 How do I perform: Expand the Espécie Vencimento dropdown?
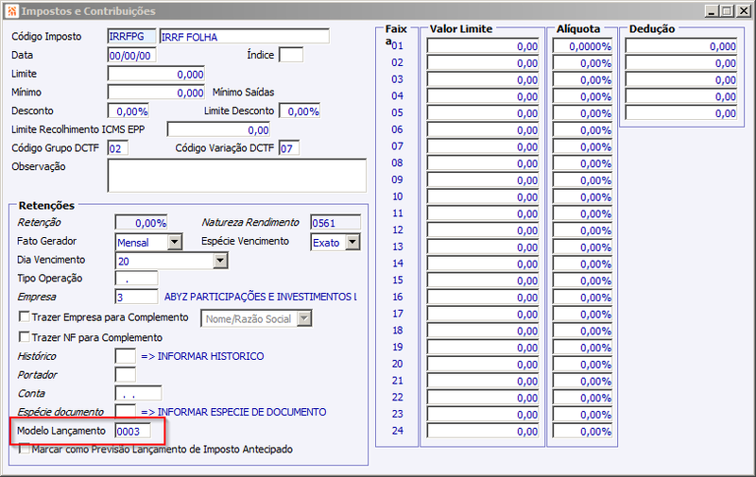[x=352, y=242]
